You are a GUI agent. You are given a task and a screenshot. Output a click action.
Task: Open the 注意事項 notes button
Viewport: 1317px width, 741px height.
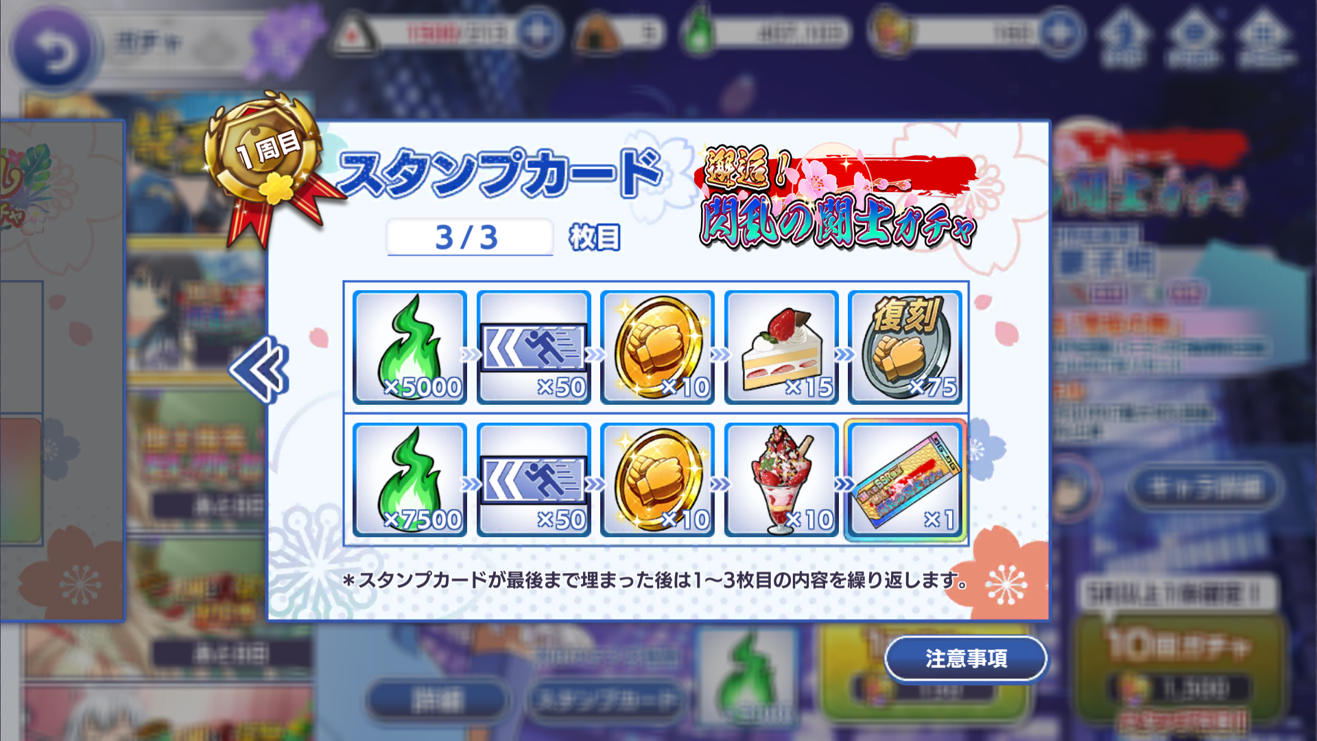966,659
